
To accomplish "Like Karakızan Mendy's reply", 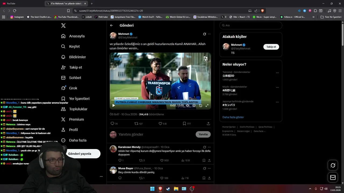I will (x=164, y=160).
